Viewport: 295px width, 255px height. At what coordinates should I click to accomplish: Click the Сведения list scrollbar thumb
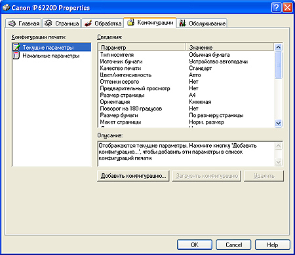[x=278, y=65]
